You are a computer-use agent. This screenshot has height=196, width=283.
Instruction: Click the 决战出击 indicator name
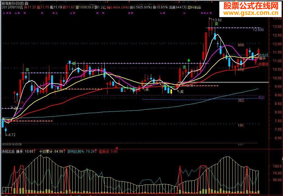(x=8, y=151)
